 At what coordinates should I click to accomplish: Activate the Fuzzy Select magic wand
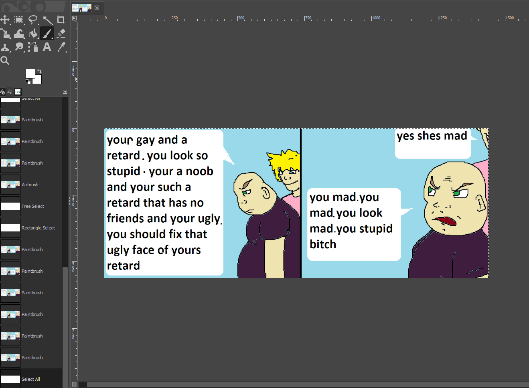pos(47,20)
